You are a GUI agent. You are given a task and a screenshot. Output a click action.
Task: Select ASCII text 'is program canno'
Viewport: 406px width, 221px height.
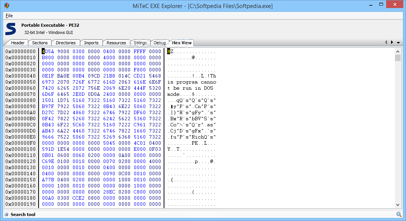click(192, 82)
